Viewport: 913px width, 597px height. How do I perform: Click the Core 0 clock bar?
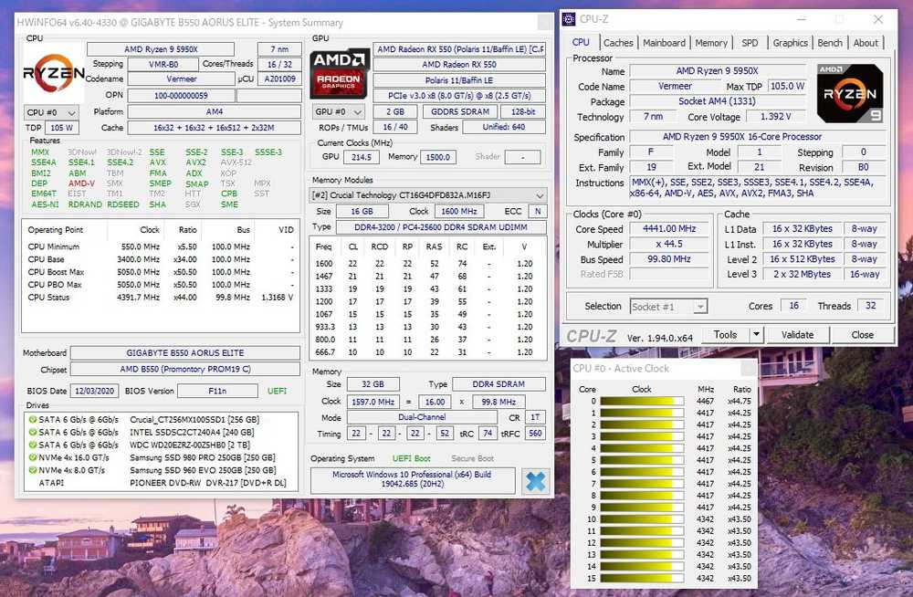click(642, 402)
